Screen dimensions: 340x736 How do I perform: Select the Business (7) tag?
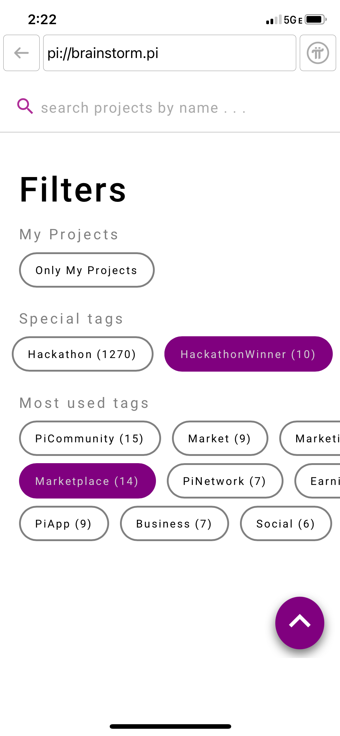pyautogui.click(x=174, y=524)
